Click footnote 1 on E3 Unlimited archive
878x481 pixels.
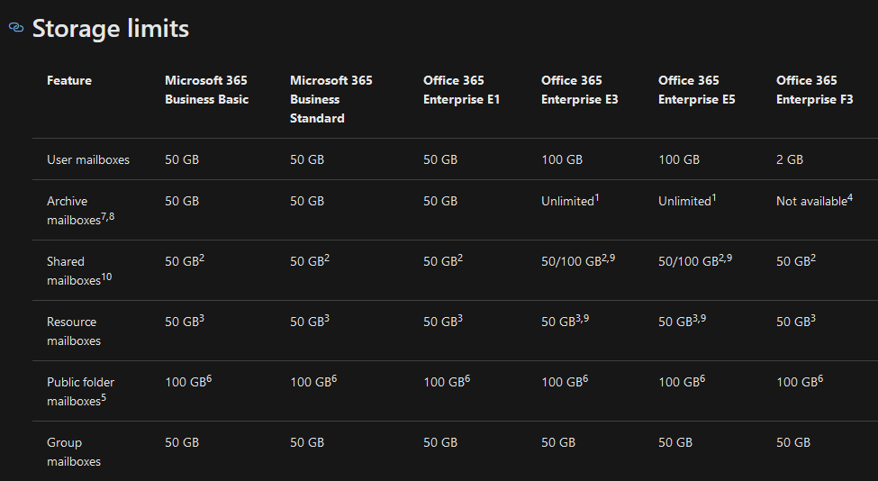tap(597, 197)
